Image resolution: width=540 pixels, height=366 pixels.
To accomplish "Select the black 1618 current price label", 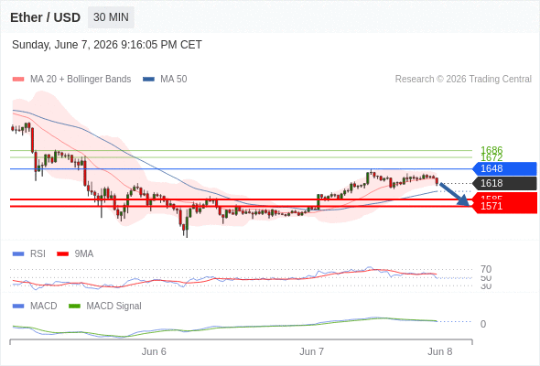I will click(x=504, y=183).
